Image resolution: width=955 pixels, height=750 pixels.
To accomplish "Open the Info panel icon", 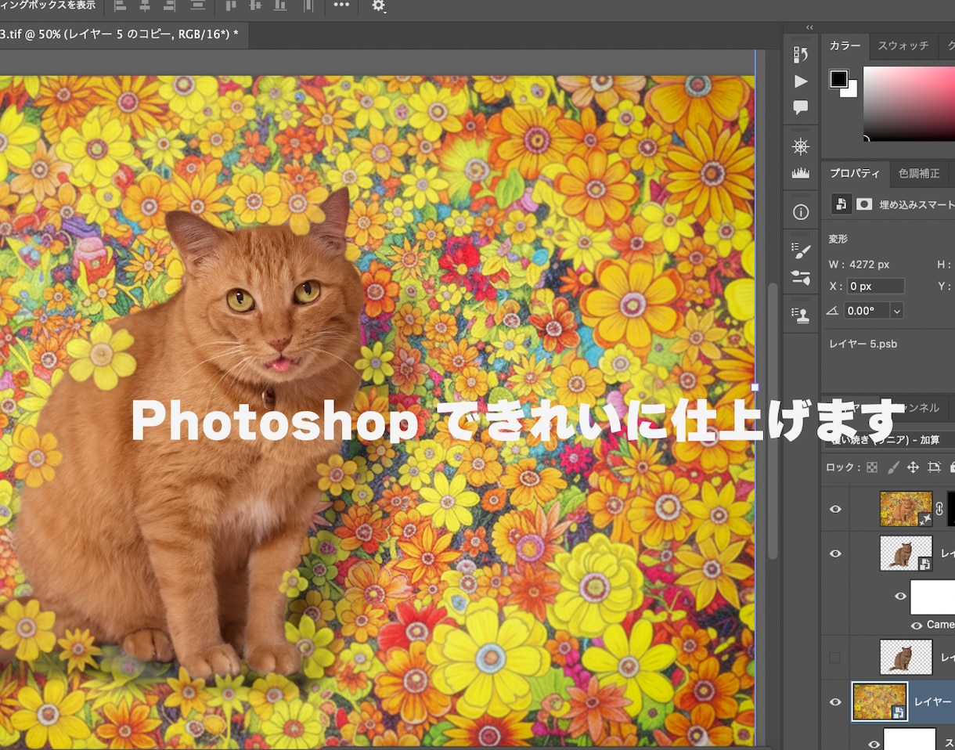I will pyautogui.click(x=801, y=212).
